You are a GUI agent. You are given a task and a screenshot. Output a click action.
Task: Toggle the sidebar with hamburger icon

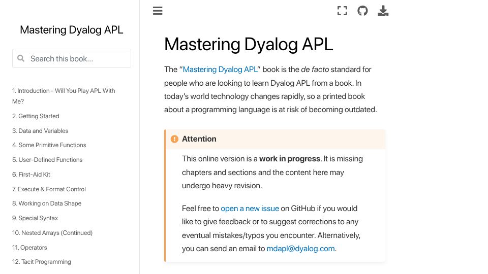coord(158,11)
